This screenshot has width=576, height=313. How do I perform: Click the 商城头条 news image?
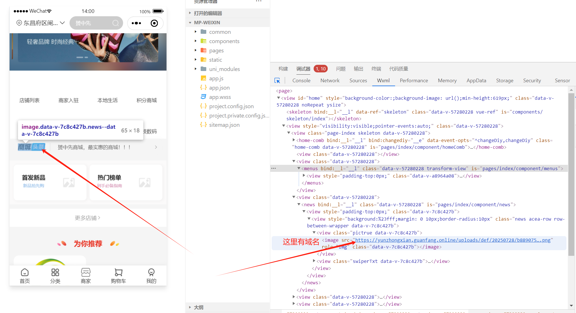pos(31,147)
